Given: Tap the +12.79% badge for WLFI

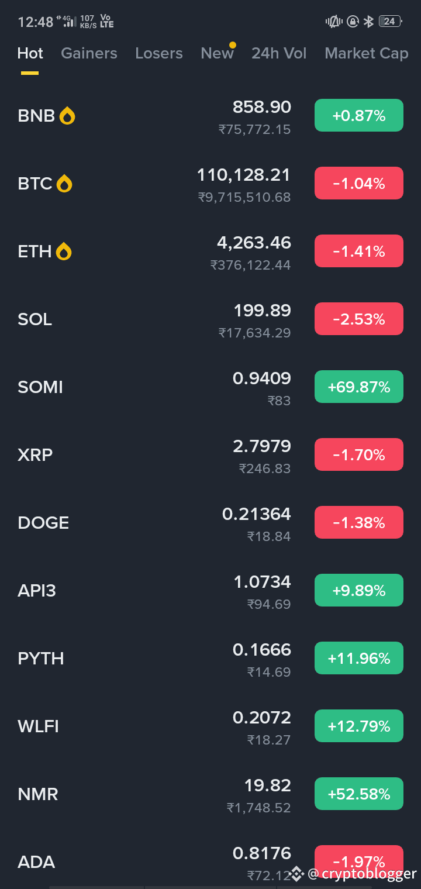Looking at the screenshot, I should pyautogui.click(x=359, y=726).
